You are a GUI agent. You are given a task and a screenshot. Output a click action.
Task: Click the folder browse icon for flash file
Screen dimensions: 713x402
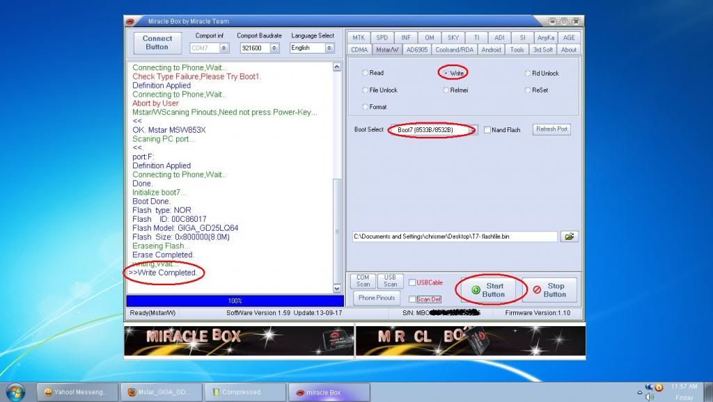[570, 236]
